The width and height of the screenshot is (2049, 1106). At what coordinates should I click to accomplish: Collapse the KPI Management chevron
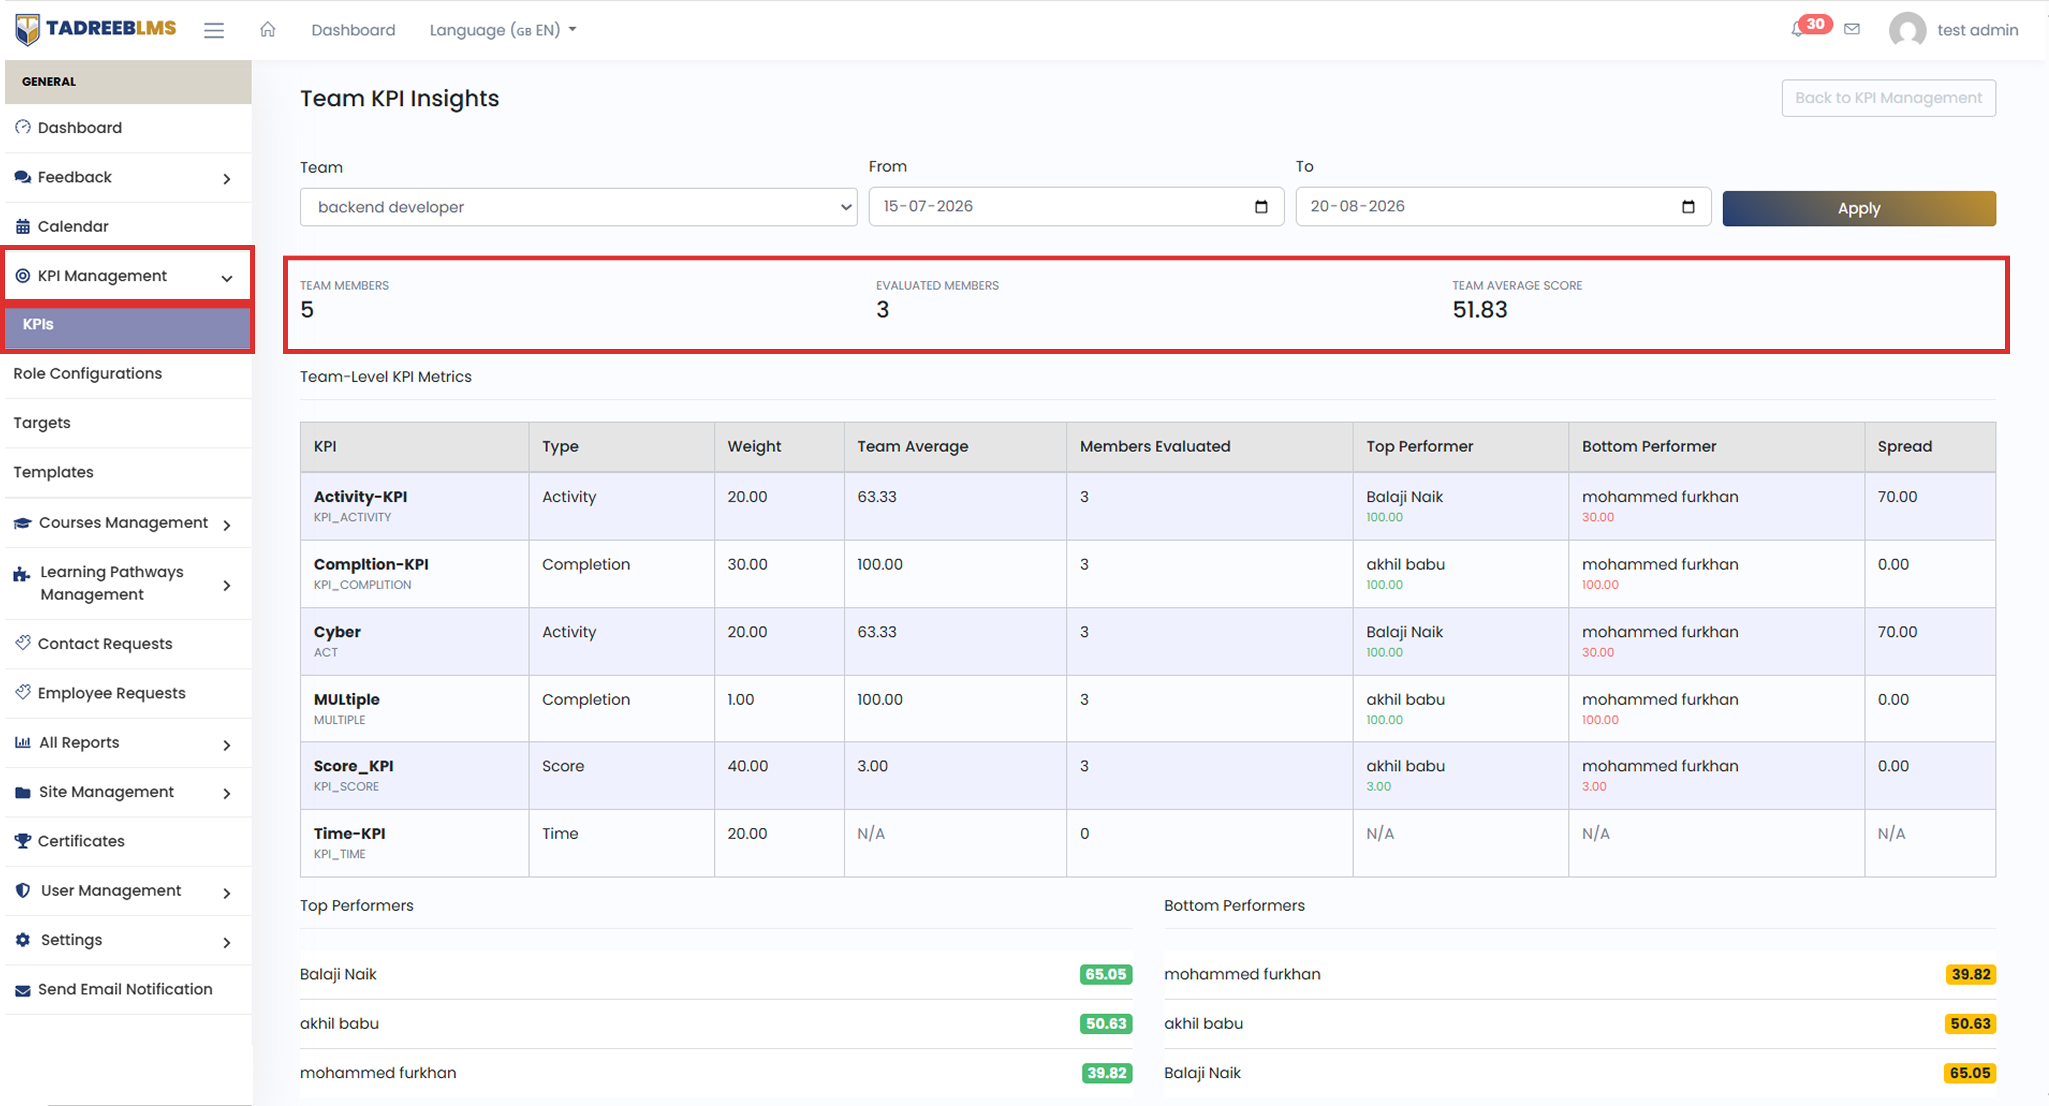click(x=228, y=278)
